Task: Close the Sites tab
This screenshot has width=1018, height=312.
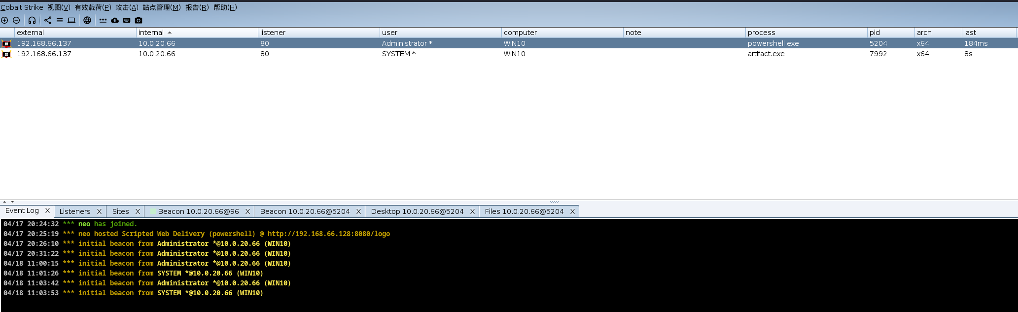Action: pos(138,211)
